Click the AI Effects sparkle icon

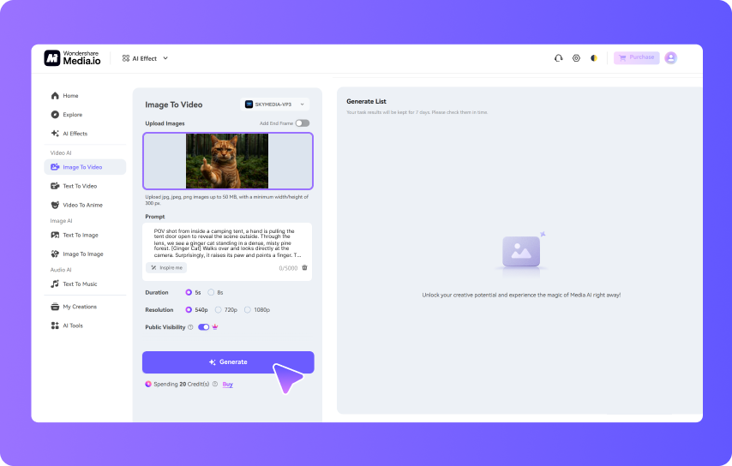click(55, 134)
